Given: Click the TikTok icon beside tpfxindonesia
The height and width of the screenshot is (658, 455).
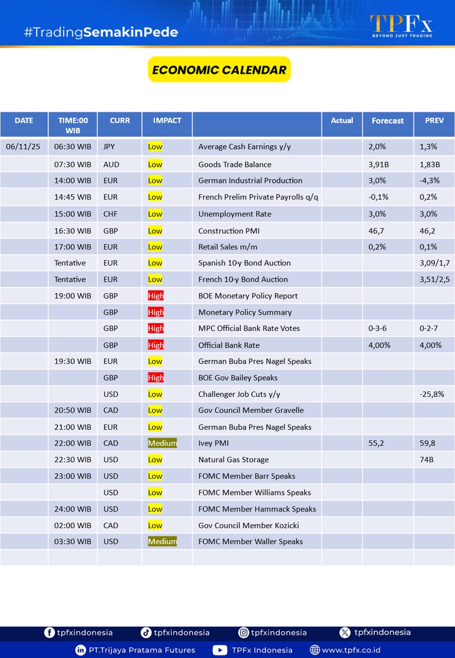Looking at the screenshot, I should tap(146, 632).
